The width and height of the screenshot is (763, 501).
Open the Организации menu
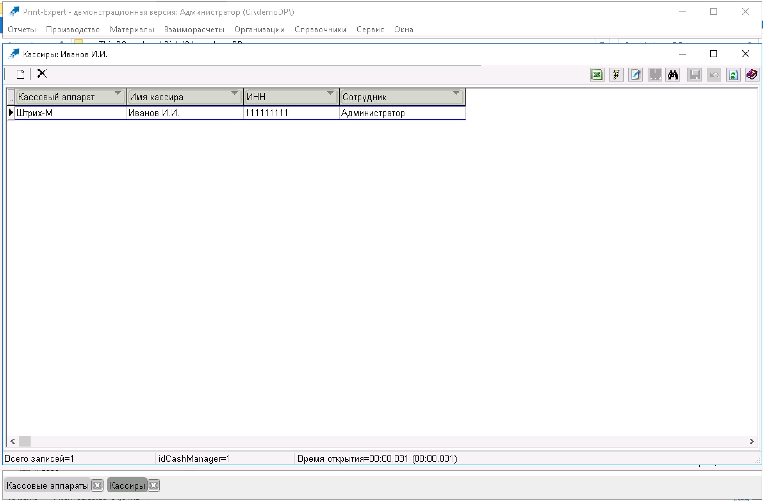[x=260, y=29]
